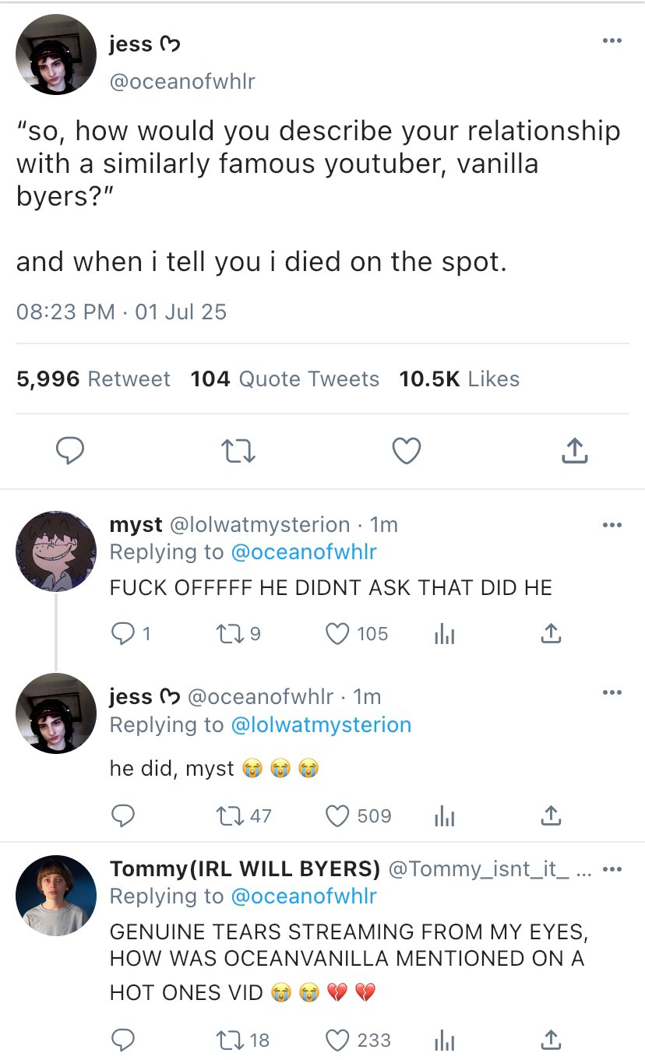Open more options on the main tweet

612,41
